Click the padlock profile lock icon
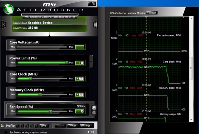Image resolution: width=199 pixels, height=134 pixels. (2, 126)
